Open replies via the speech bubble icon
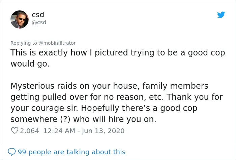236x160 pixels. [x=11, y=152]
